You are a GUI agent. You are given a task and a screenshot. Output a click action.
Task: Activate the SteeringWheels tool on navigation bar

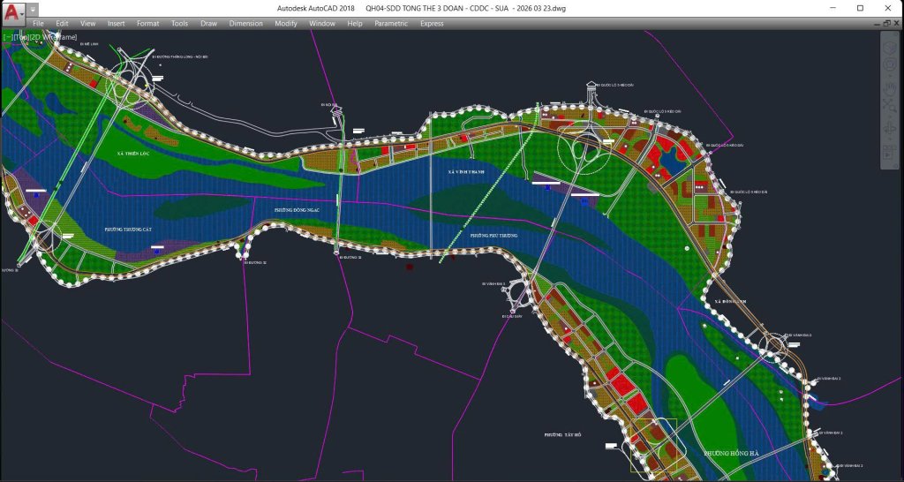[890, 64]
